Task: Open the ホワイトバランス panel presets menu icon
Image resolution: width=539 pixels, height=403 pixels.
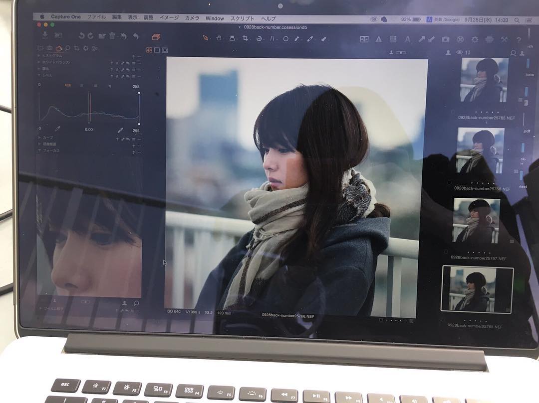Action: point(134,63)
